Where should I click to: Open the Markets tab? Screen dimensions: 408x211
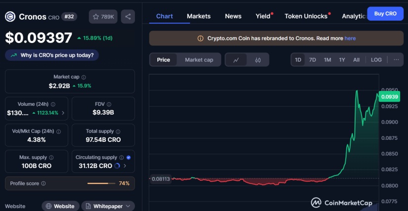[199, 16]
